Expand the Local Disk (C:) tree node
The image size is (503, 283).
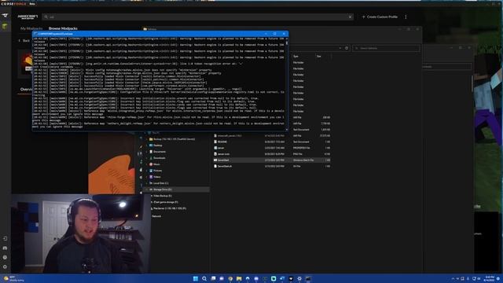147,183
